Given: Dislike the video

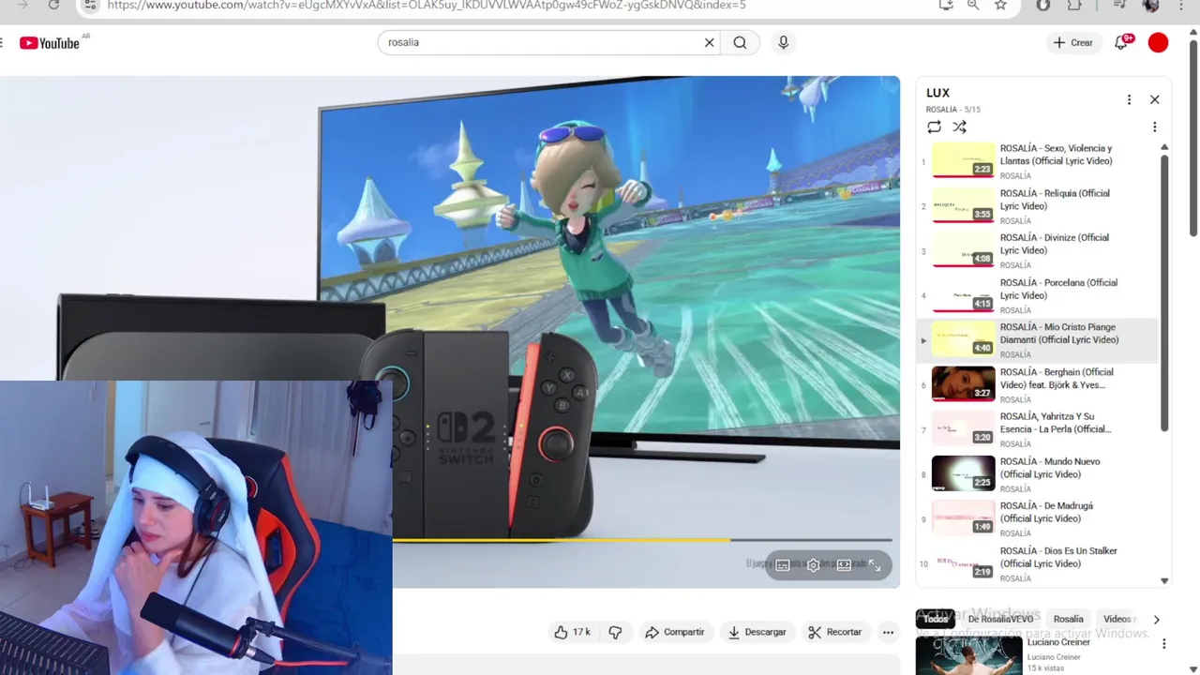Looking at the screenshot, I should pyautogui.click(x=615, y=632).
